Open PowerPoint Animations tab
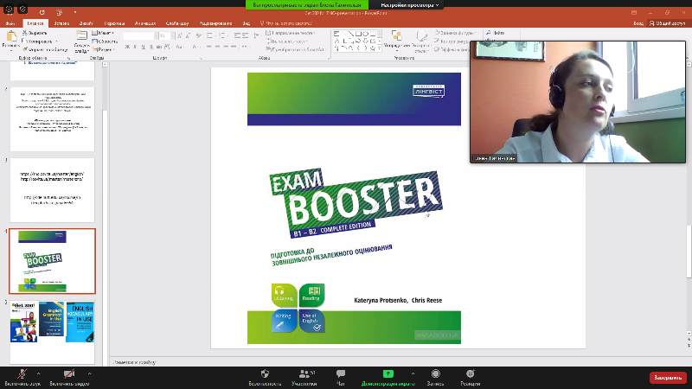Viewport: 692px width, 389px height. tap(145, 23)
